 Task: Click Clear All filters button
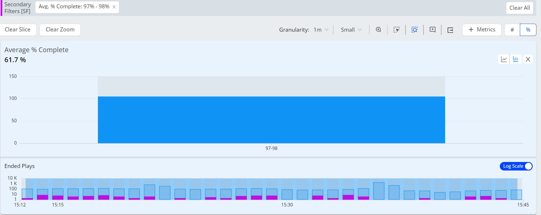[520, 8]
